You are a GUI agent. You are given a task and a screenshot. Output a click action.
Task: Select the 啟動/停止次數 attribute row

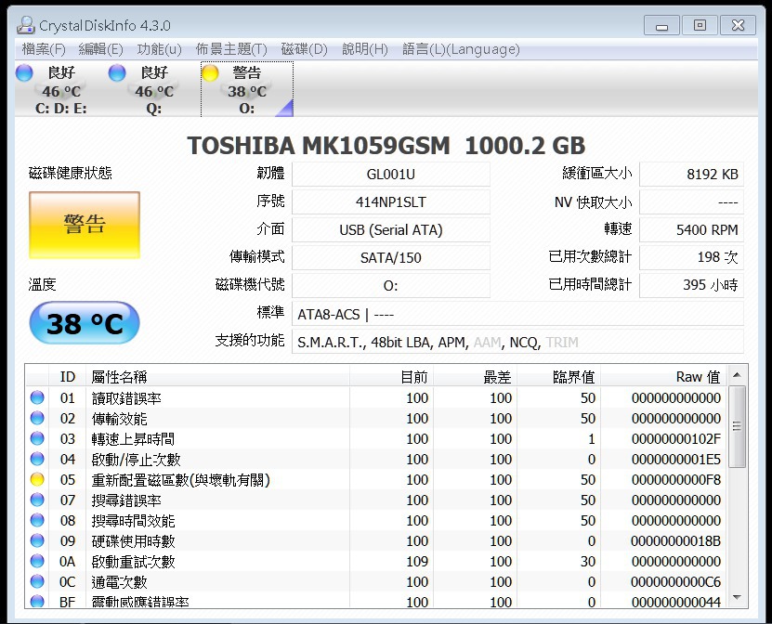[x=376, y=459]
